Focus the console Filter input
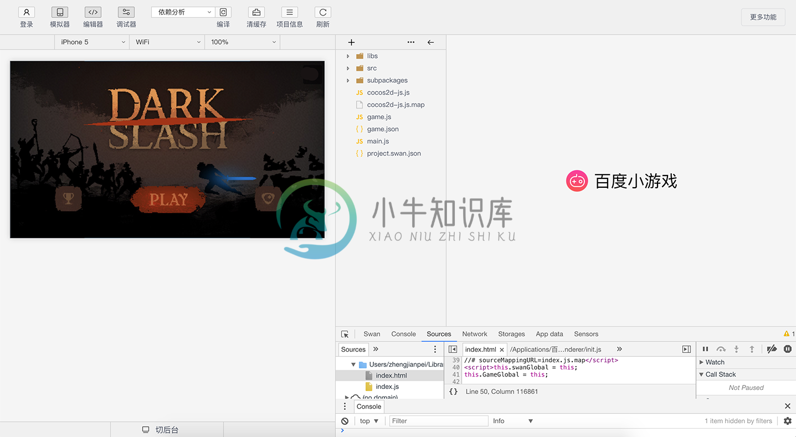 pyautogui.click(x=439, y=421)
